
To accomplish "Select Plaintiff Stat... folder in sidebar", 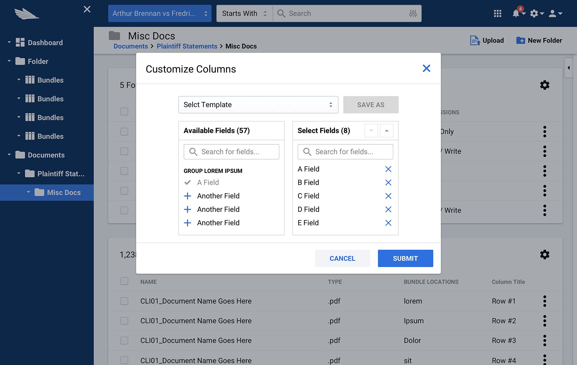I will pos(61,174).
